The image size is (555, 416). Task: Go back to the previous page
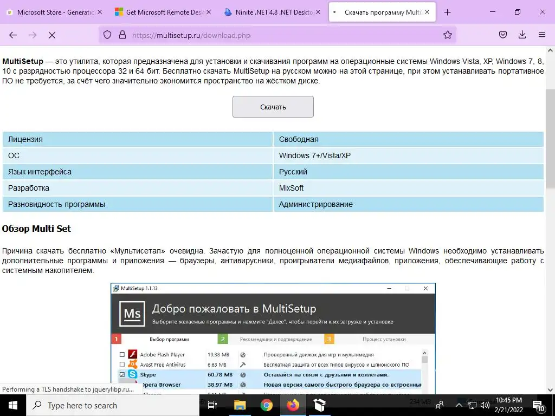pos(13,35)
